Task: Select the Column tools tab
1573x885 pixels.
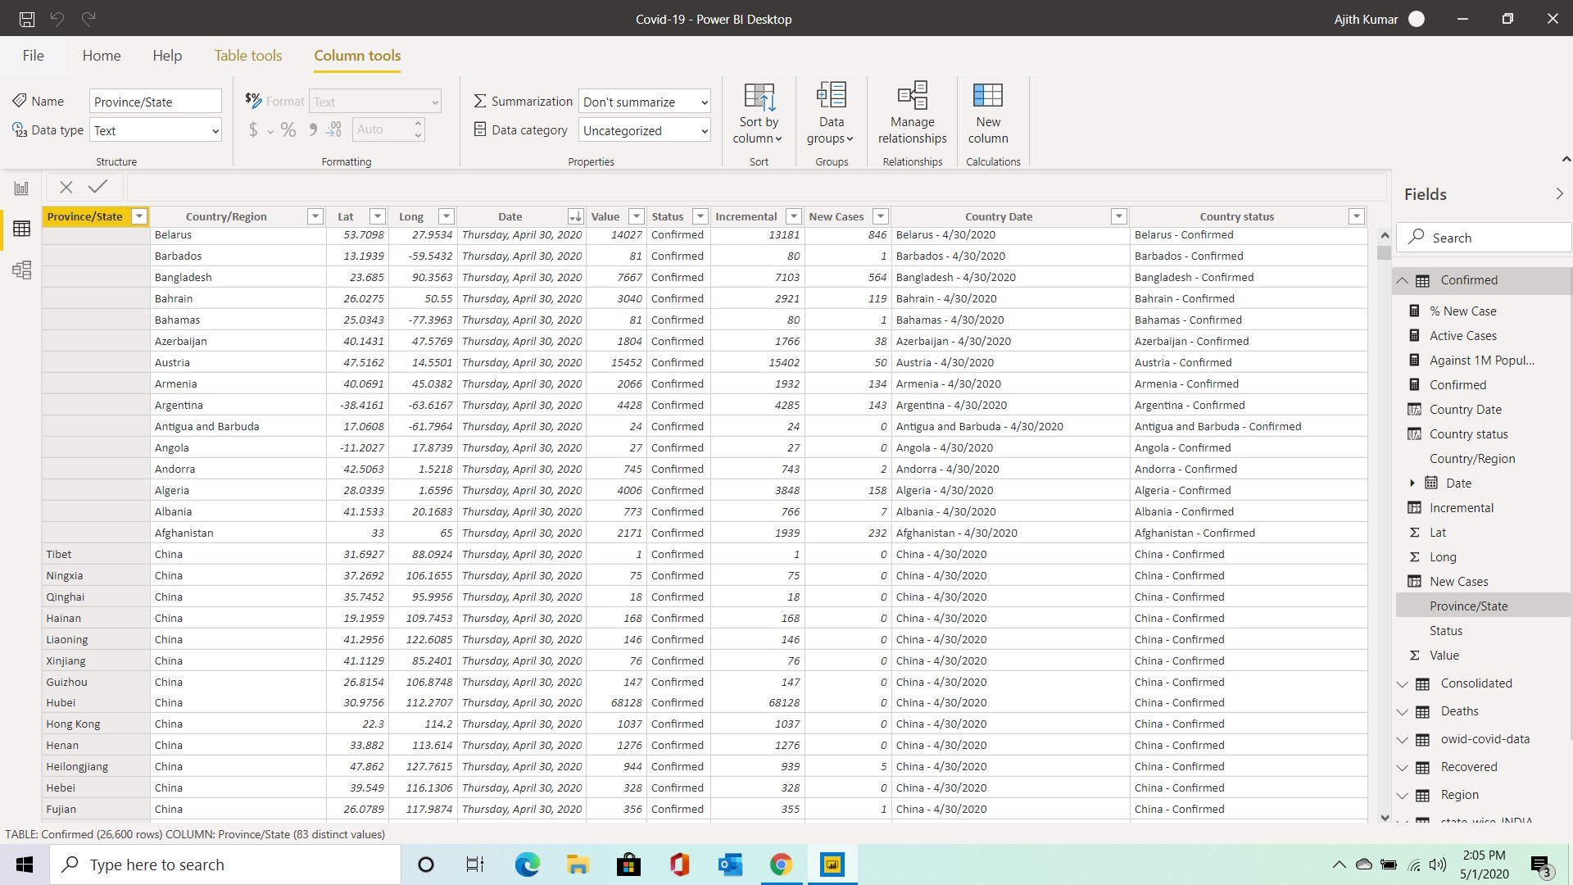Action: tap(357, 55)
